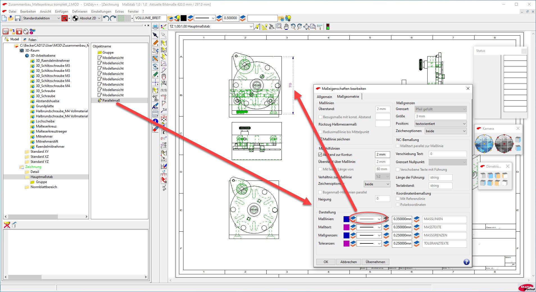Open Maßtext line type dropdown
This screenshot has width=536, height=292.
pos(369,227)
